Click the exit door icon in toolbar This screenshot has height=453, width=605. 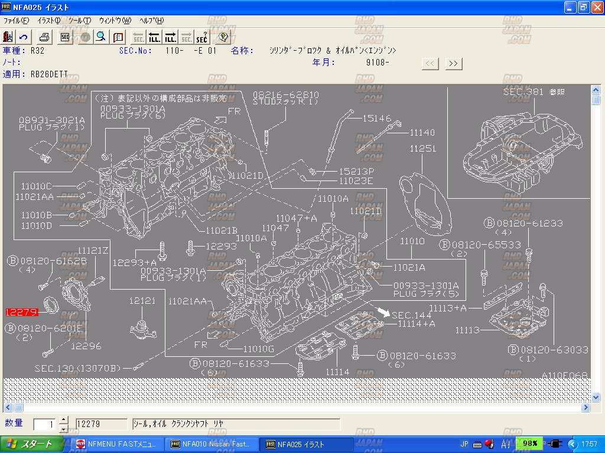click(x=9, y=37)
